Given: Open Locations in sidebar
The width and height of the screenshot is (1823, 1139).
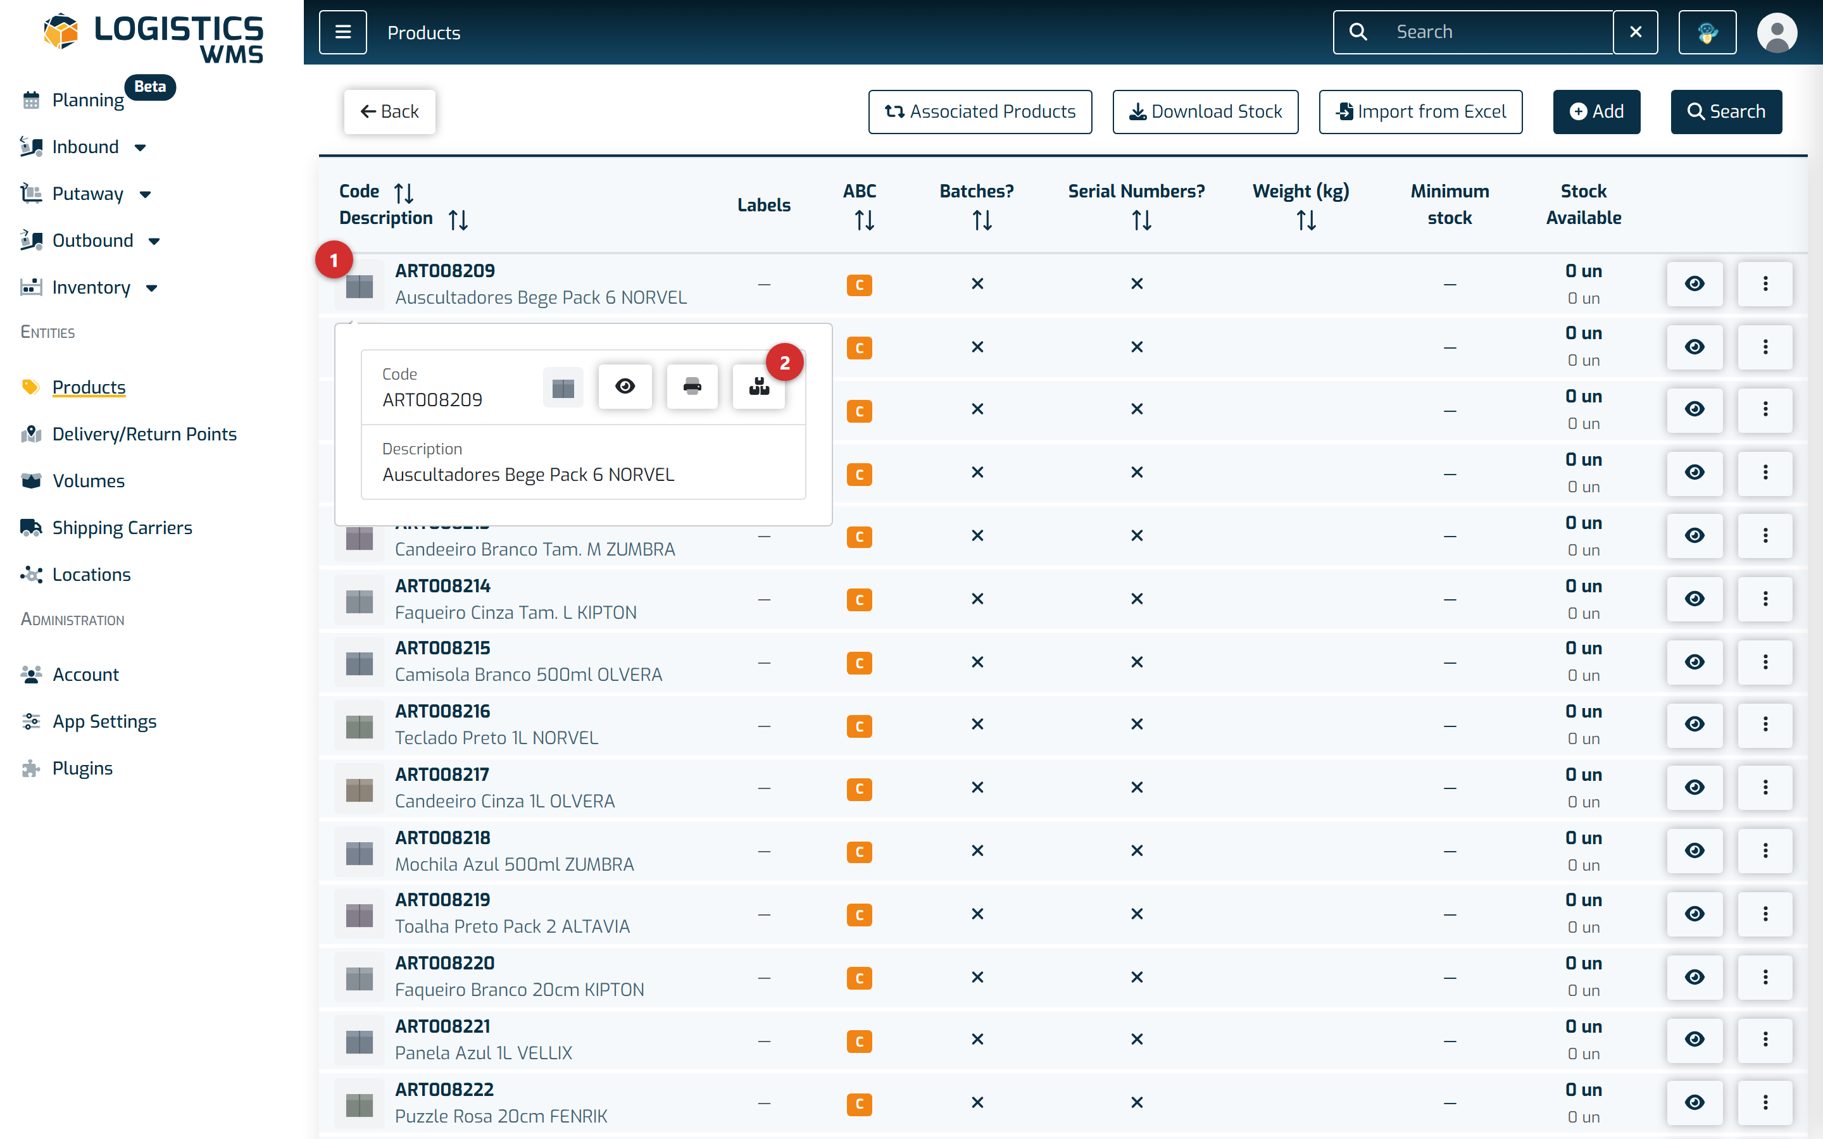Looking at the screenshot, I should click(x=75, y=574).
